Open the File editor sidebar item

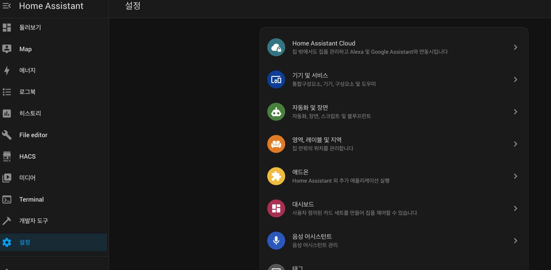click(33, 135)
